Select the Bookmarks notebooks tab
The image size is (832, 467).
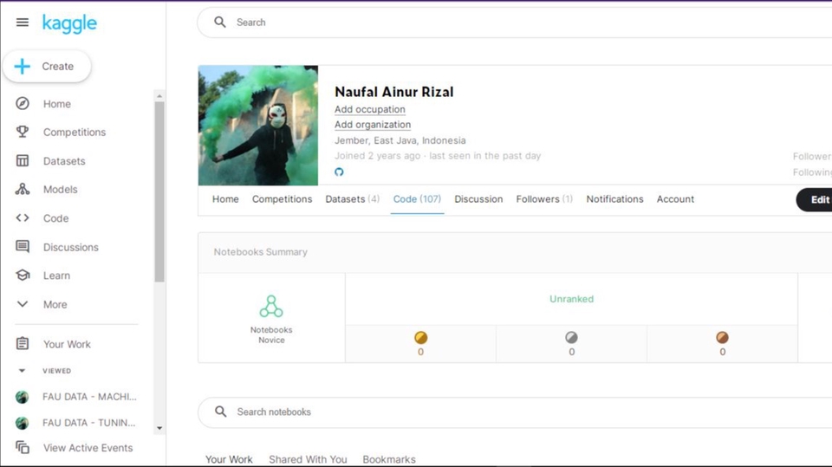(x=389, y=459)
